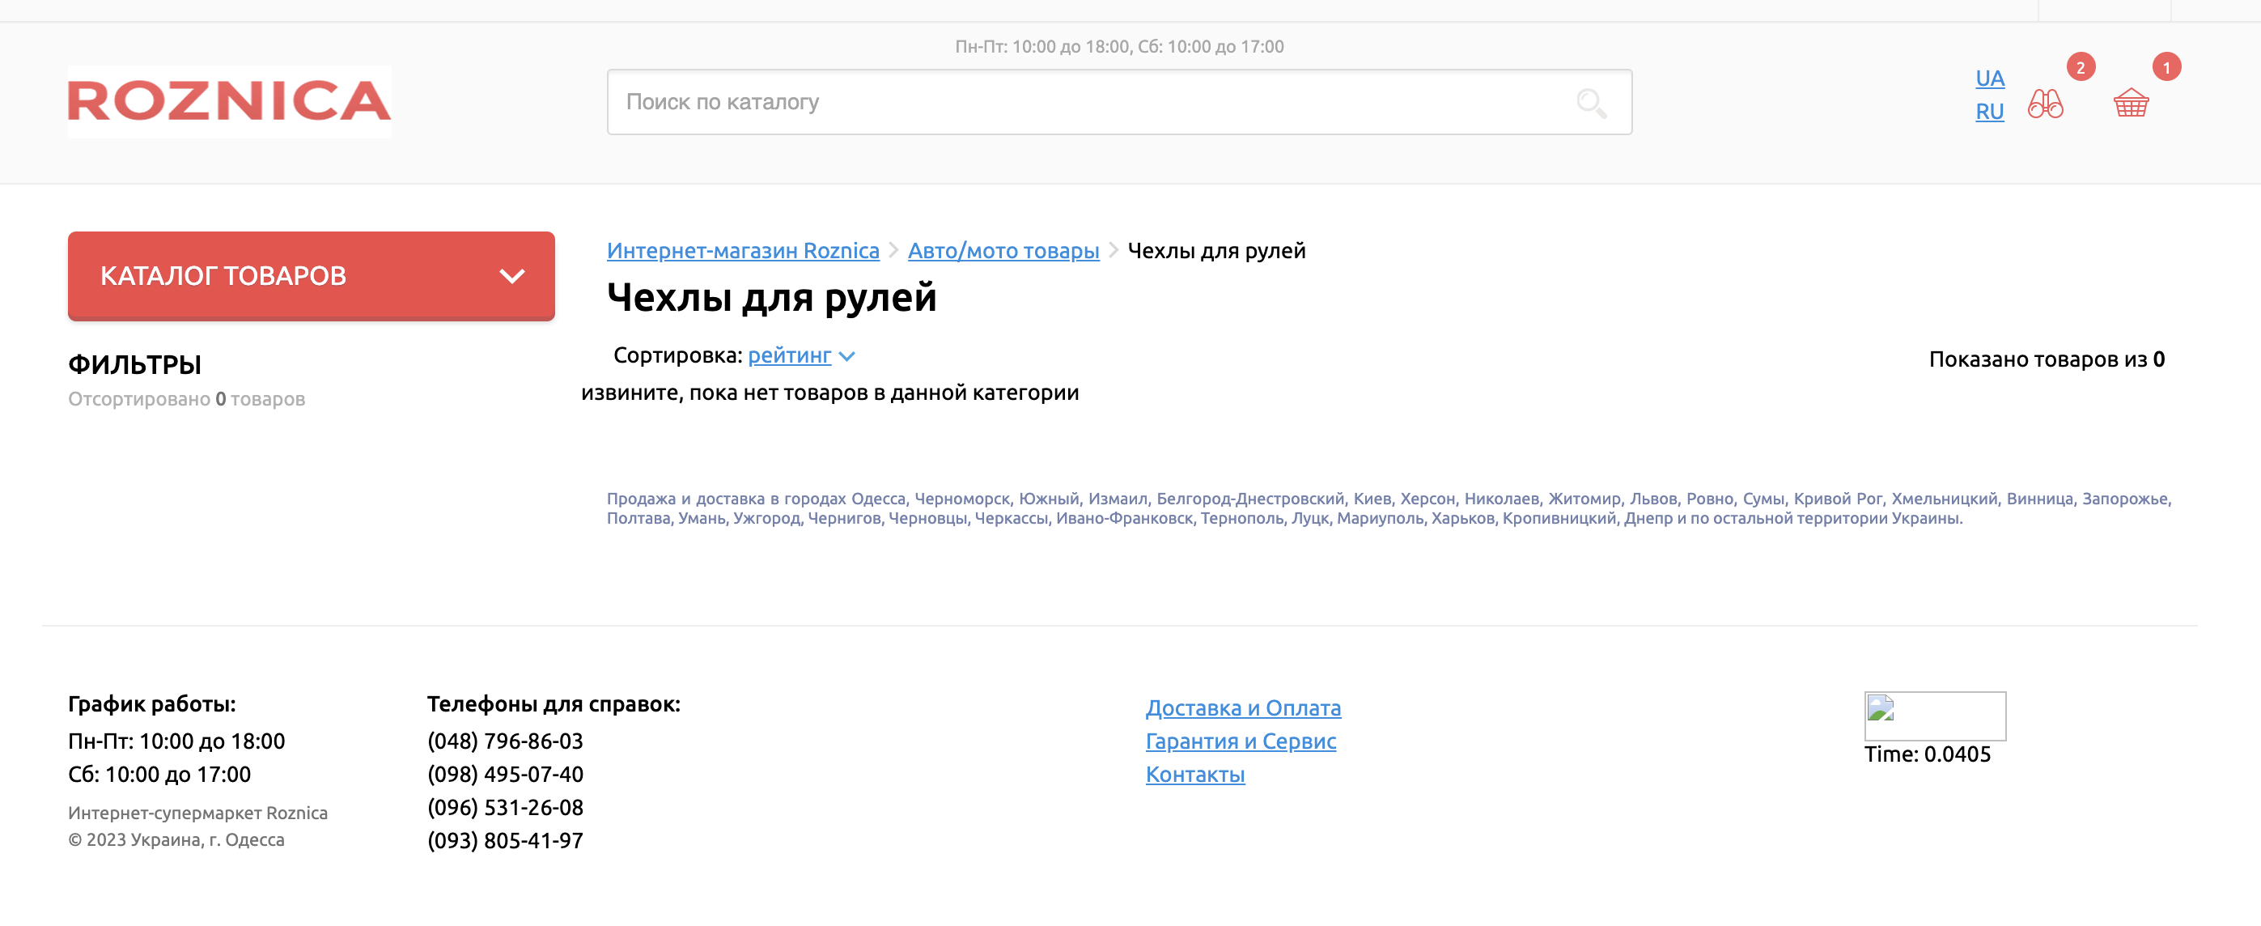Open Авто/мото товары breadcrumb link
The width and height of the screenshot is (2261, 926).
coord(1003,251)
